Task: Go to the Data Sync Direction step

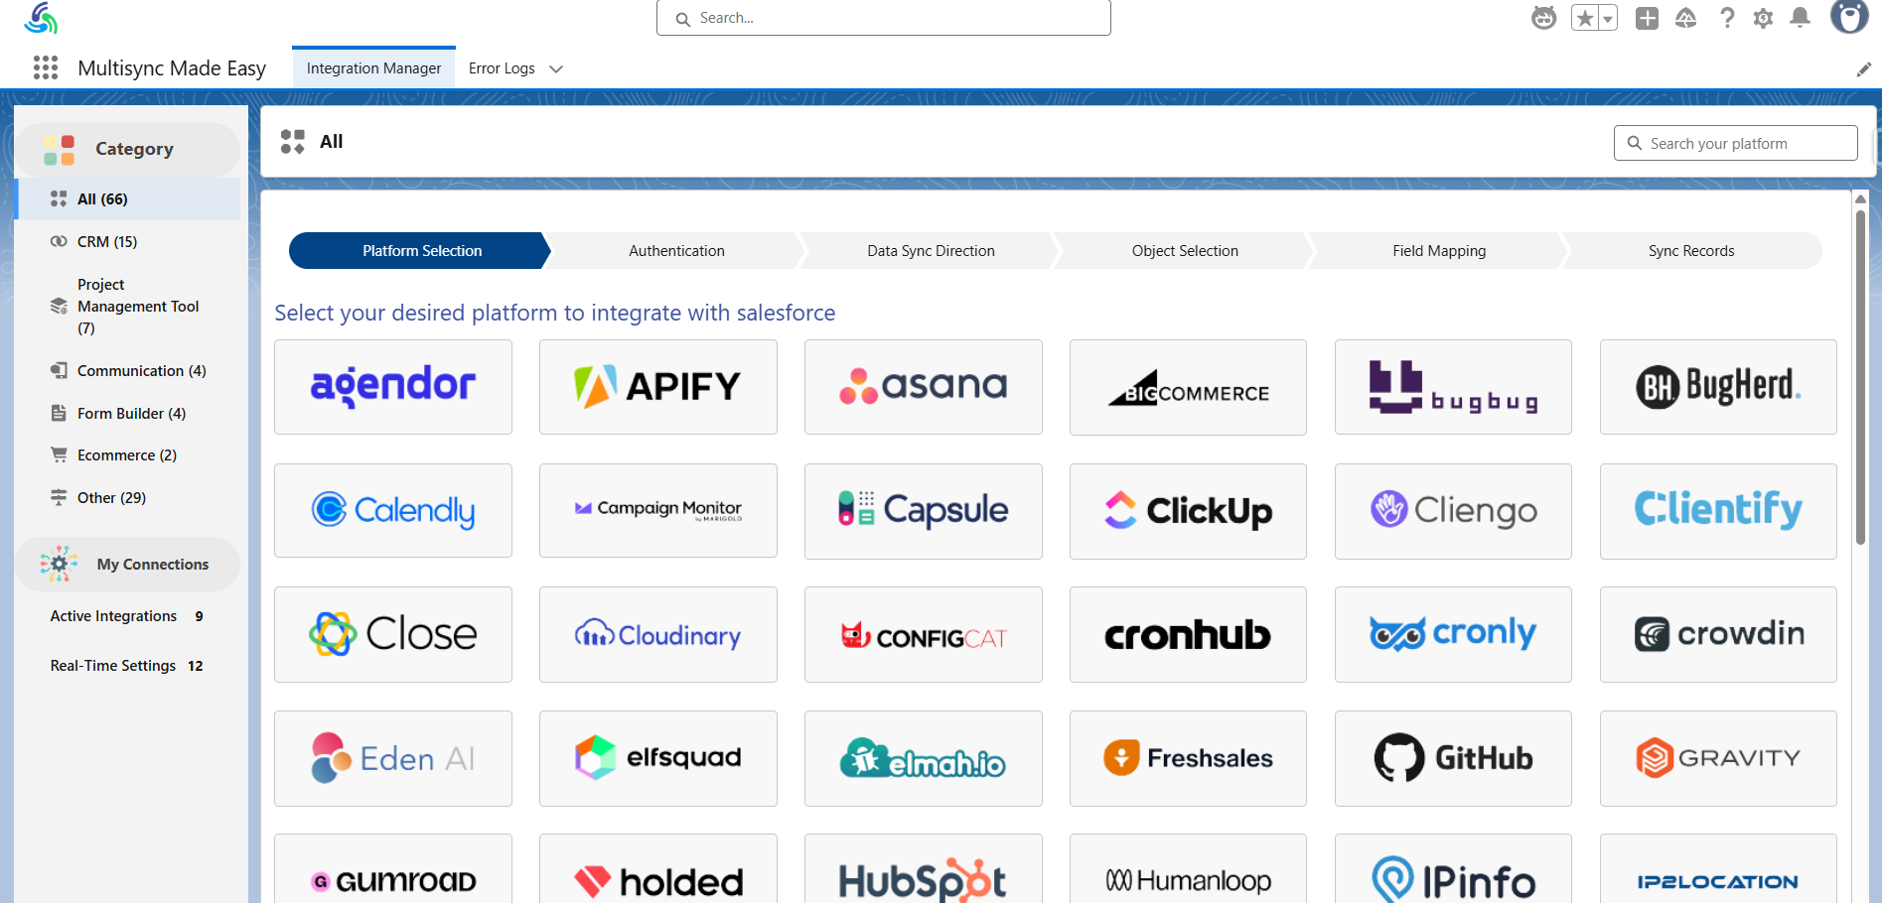Action: 931,251
